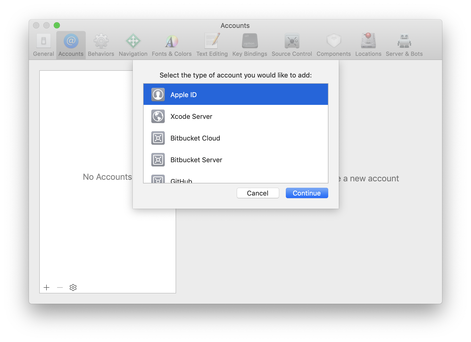This screenshot has width=471, height=342.
Task: Open Locations preferences pane
Action: click(x=368, y=45)
